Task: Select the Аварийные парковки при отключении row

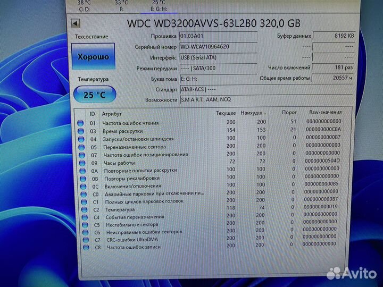Action: click(x=210, y=193)
